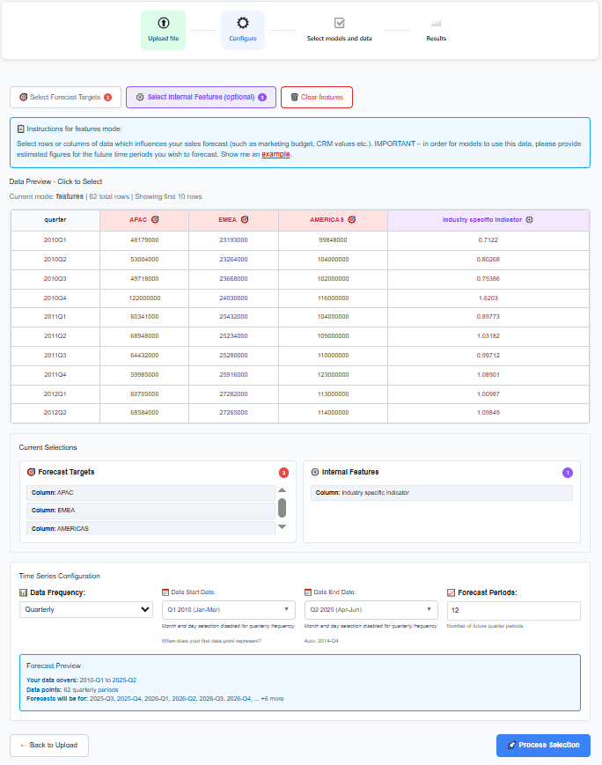Click the Select models and data checkmark icon
602x765 pixels.
340,23
